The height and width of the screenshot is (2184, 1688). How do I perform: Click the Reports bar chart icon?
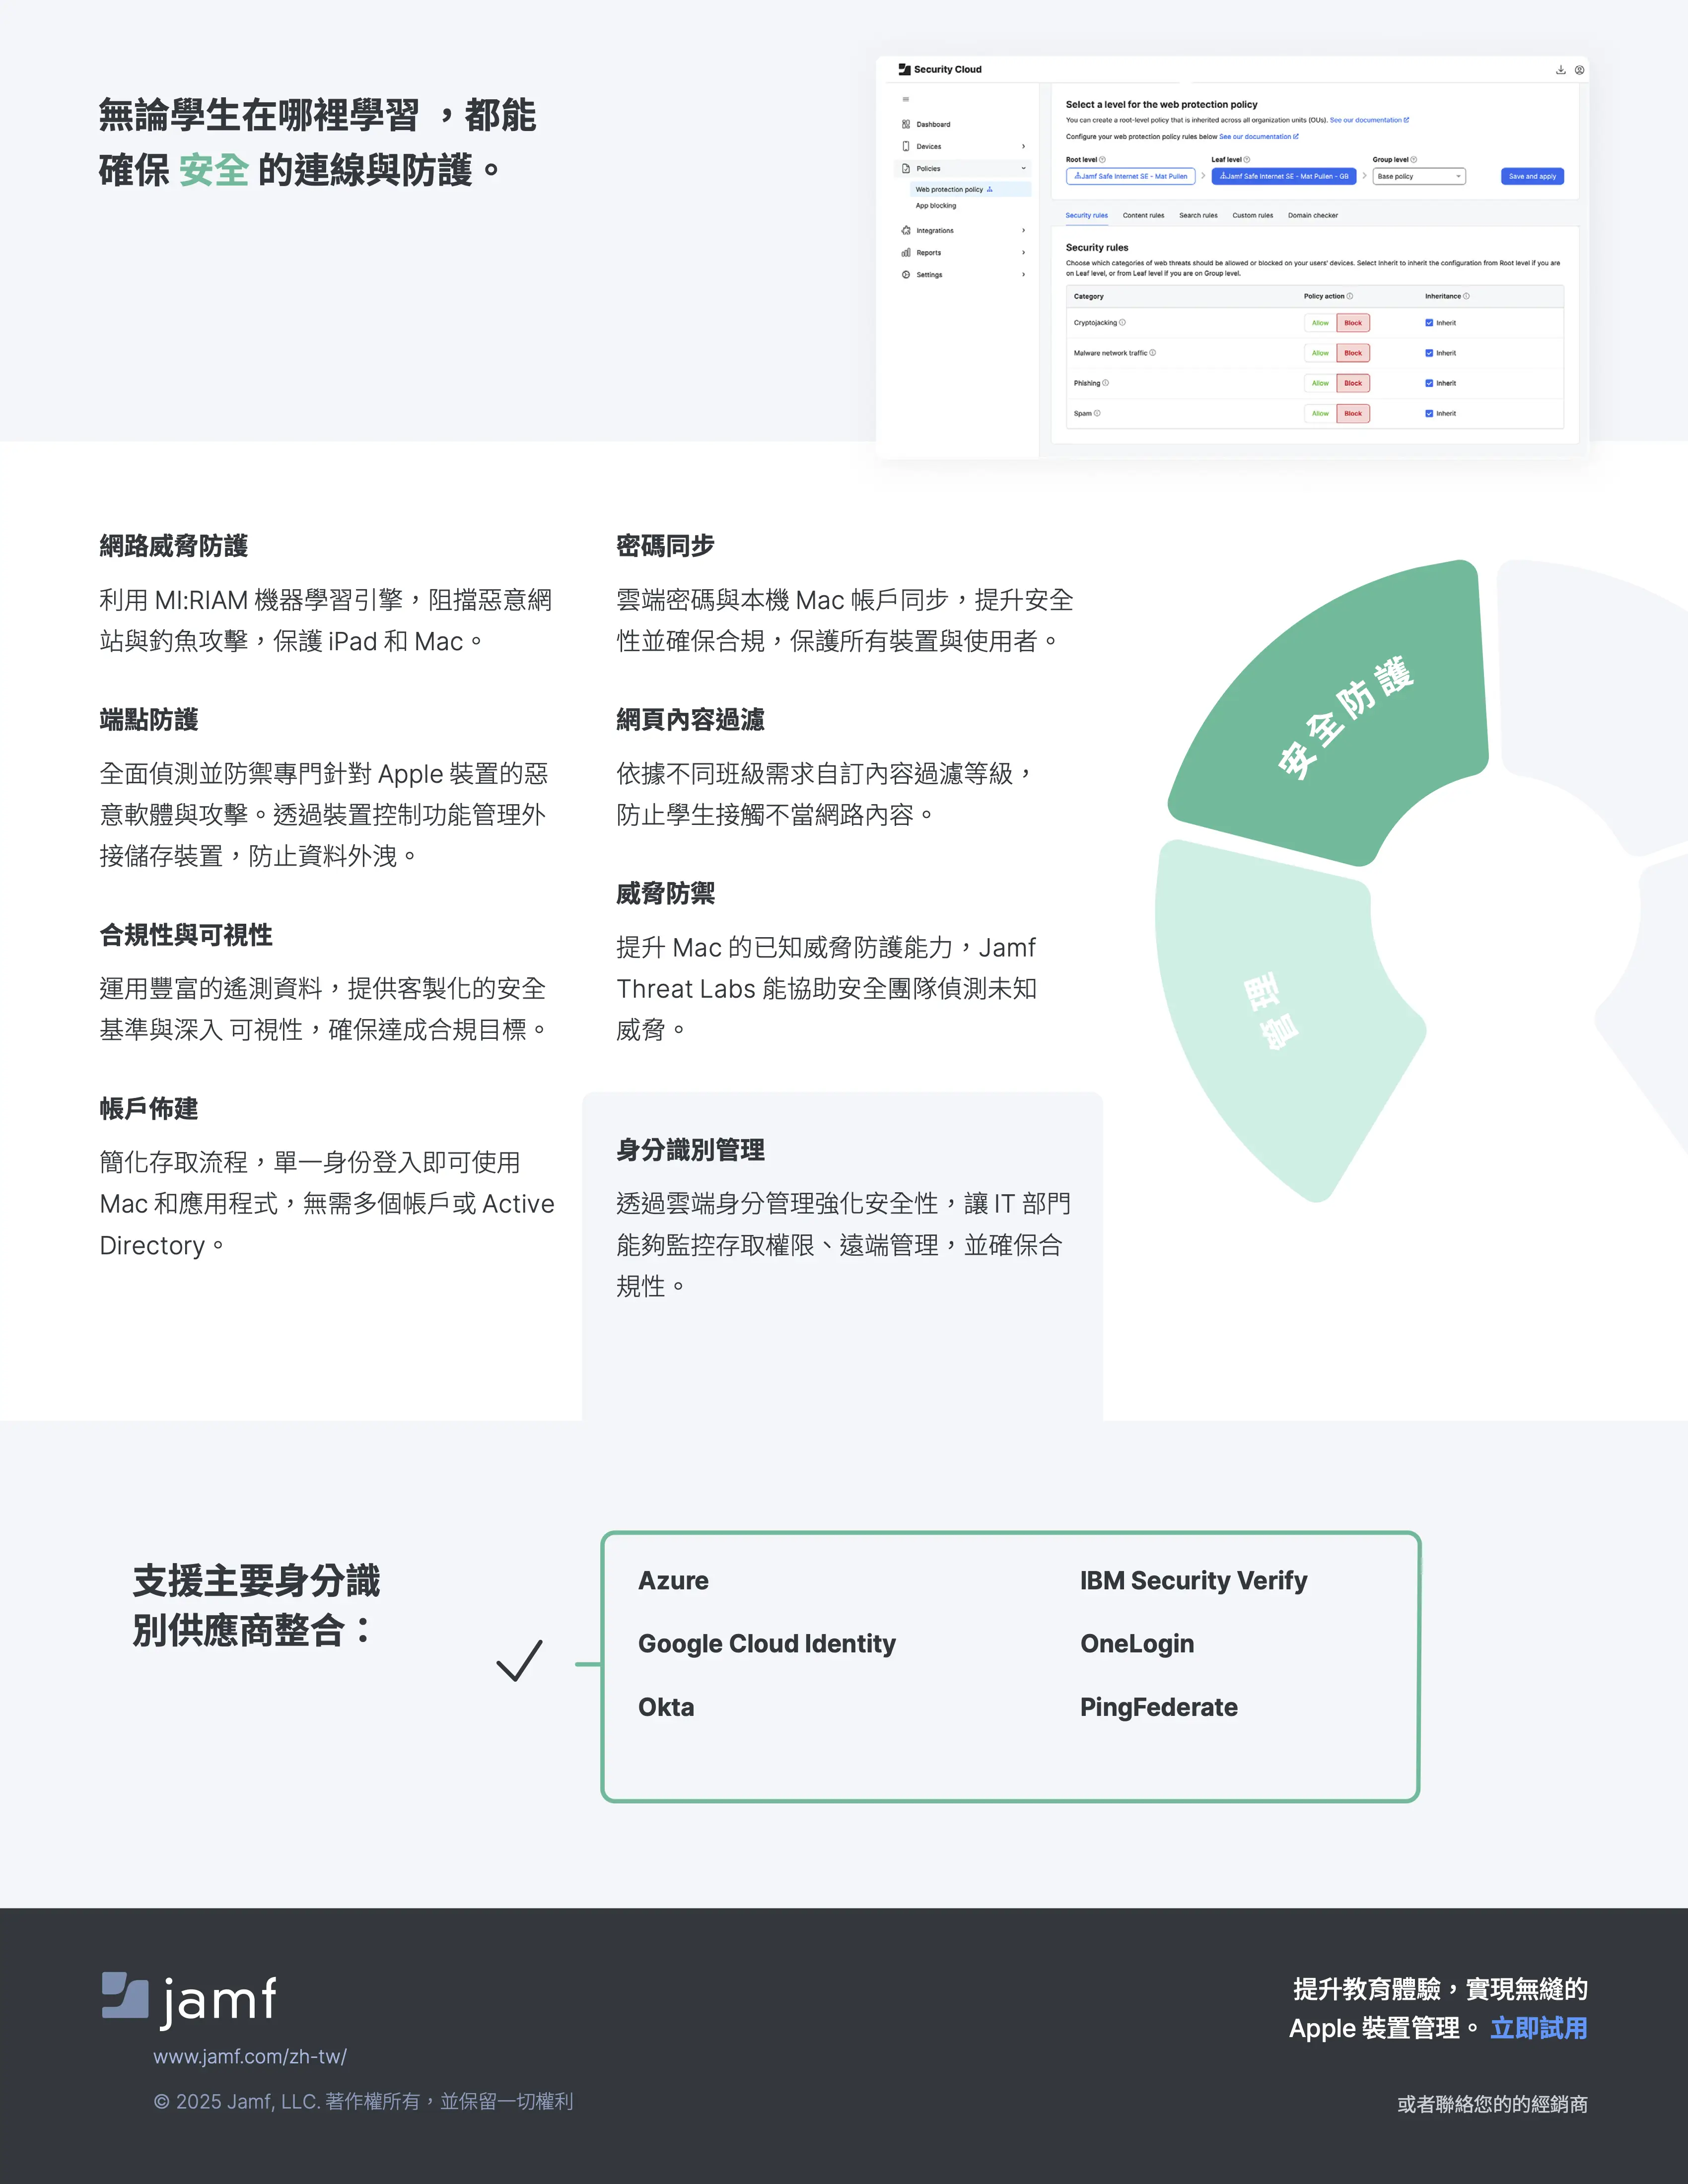[x=906, y=252]
